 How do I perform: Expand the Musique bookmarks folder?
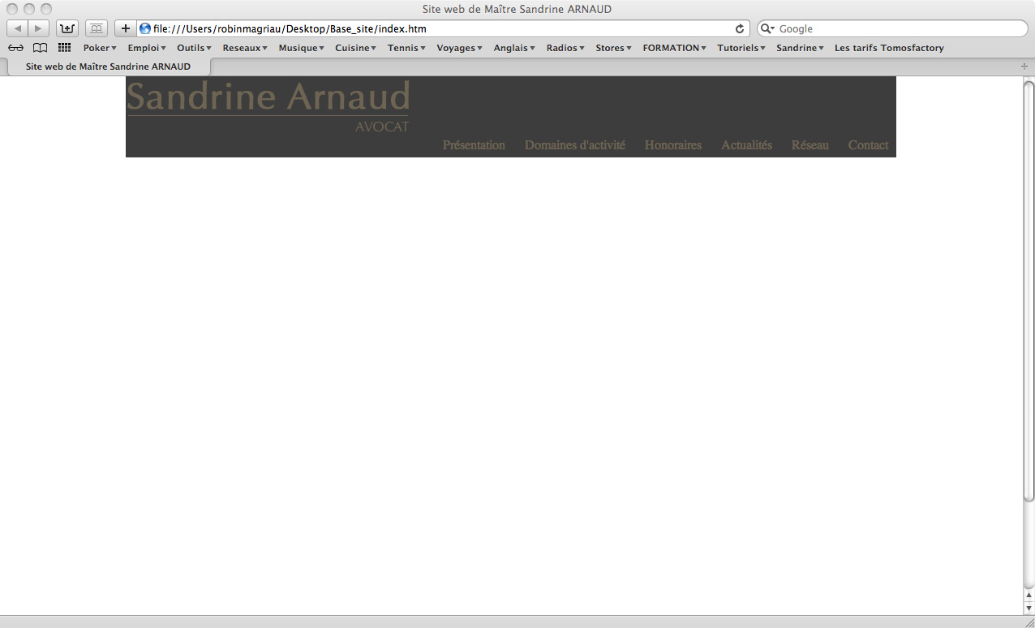pos(302,48)
